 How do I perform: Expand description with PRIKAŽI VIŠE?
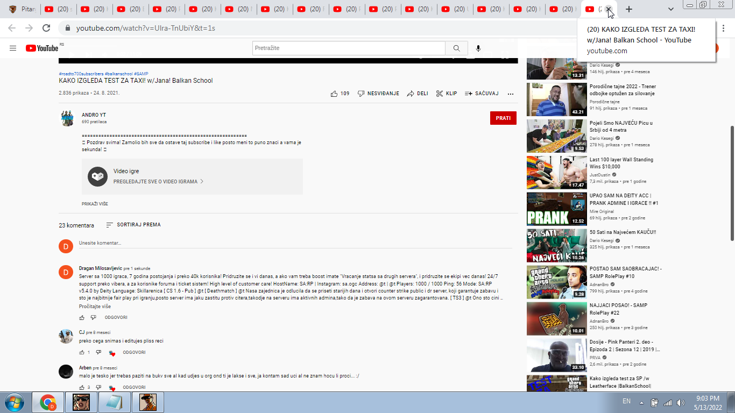(x=95, y=204)
